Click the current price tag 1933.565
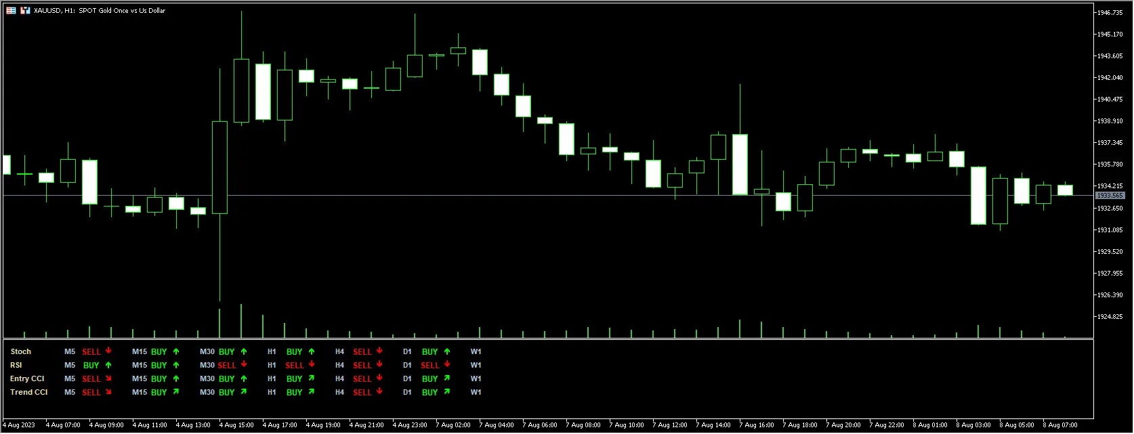The width and height of the screenshot is (1134, 434). [x=1110, y=196]
